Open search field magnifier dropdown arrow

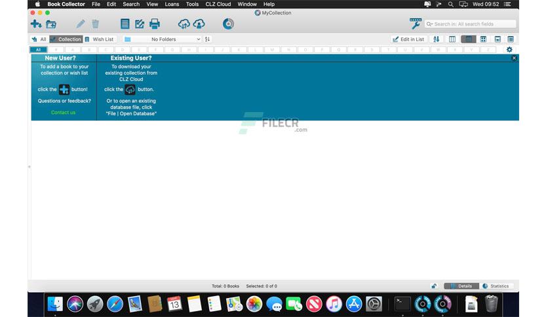pyautogui.click(x=429, y=24)
